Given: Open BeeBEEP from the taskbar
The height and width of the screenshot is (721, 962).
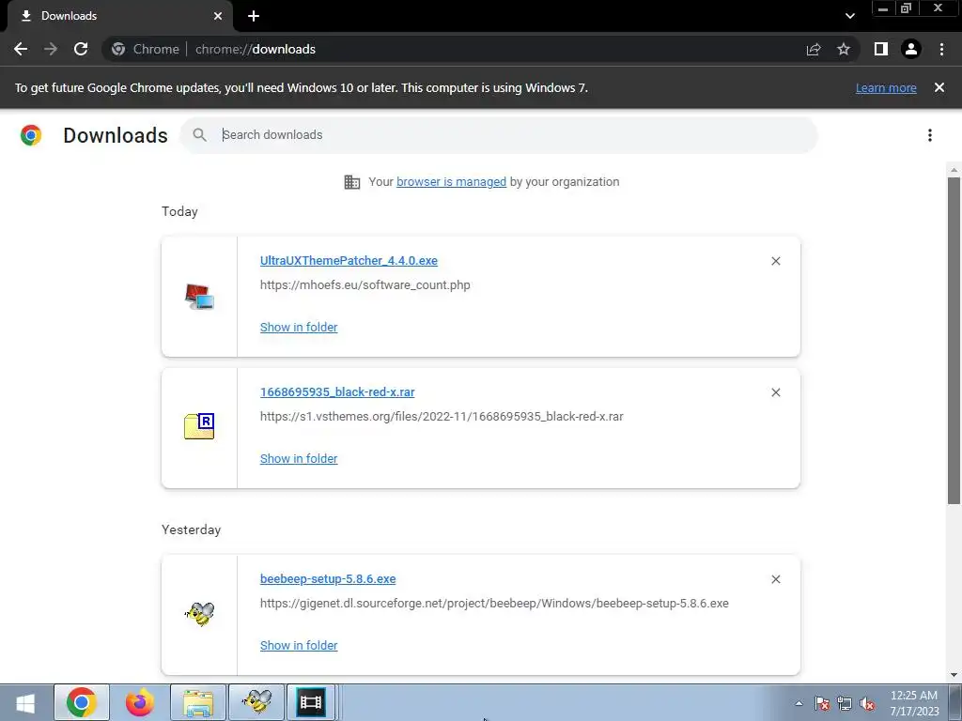Looking at the screenshot, I should [x=256, y=702].
